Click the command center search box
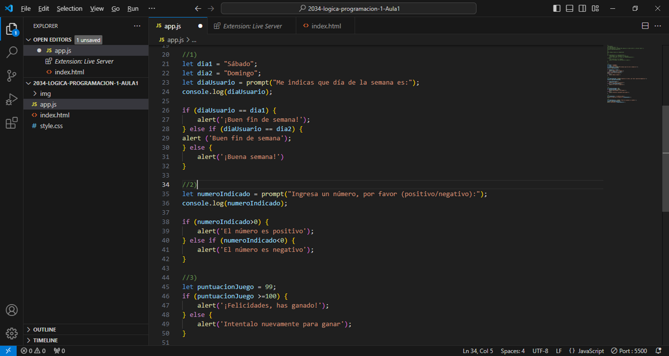Viewport: 669px width, 356px height. (349, 8)
